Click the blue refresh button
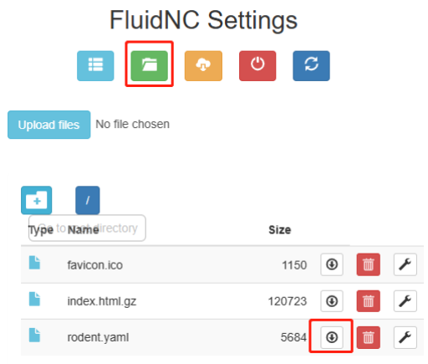Viewport: 428px width, 364px height. [x=311, y=66]
